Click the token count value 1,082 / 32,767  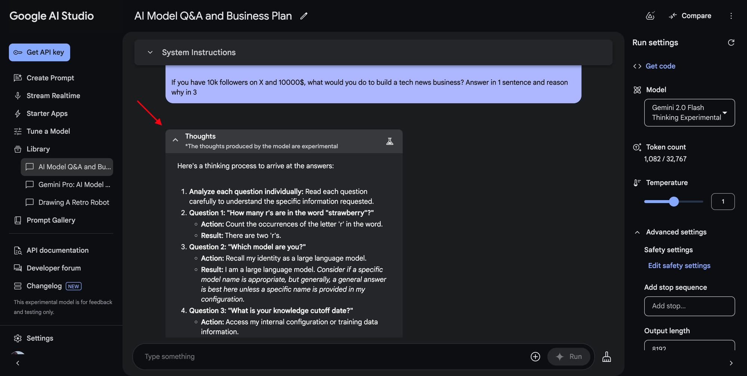click(x=665, y=159)
